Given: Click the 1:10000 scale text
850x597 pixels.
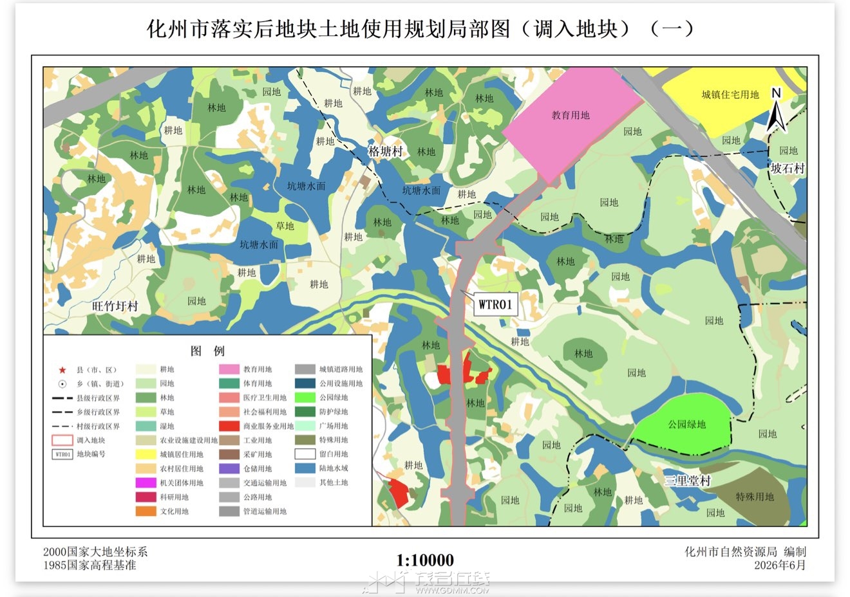Looking at the screenshot, I should (425, 560).
